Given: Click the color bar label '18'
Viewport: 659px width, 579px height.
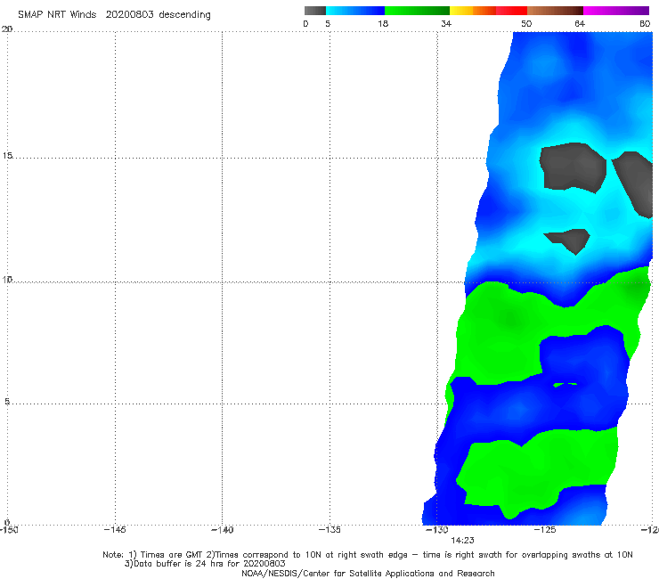Looking at the screenshot, I should (383, 23).
